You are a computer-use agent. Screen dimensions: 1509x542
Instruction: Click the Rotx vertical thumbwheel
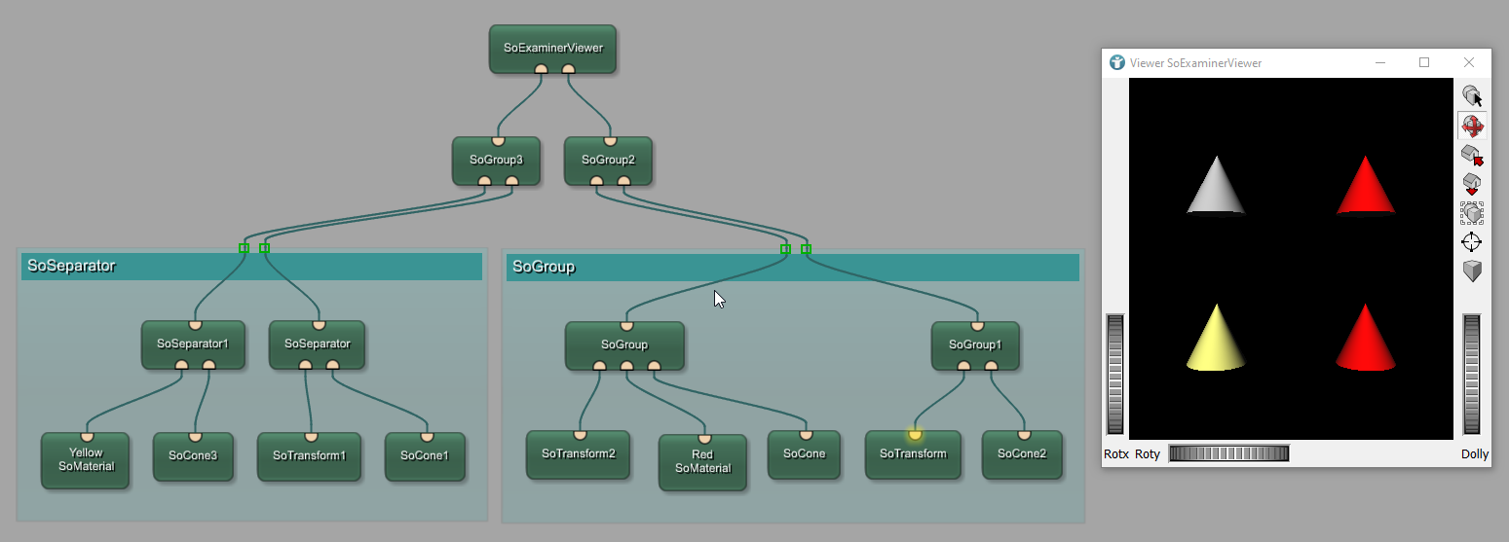(1114, 374)
